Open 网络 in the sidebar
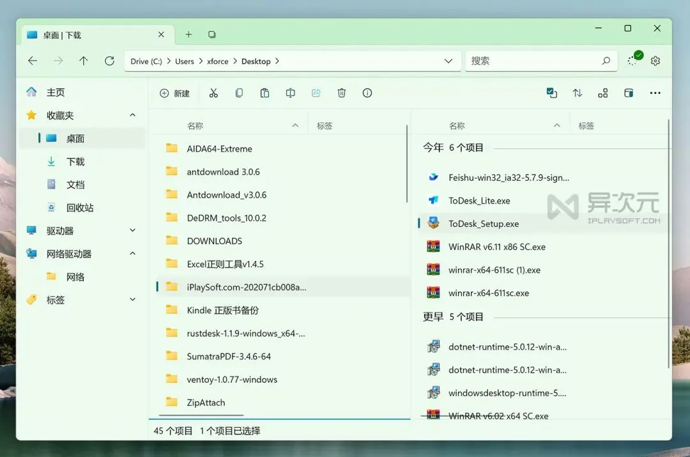The image size is (690, 457). [x=81, y=277]
